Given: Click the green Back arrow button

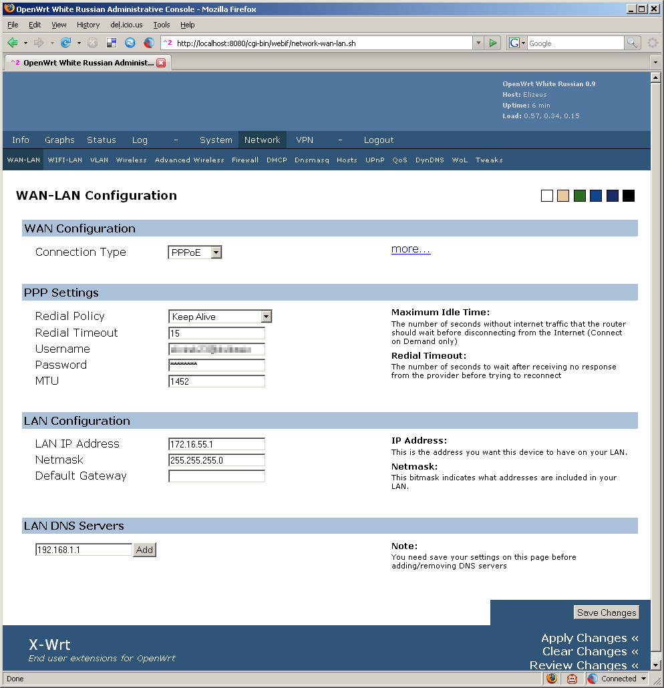Looking at the screenshot, I should (13, 43).
